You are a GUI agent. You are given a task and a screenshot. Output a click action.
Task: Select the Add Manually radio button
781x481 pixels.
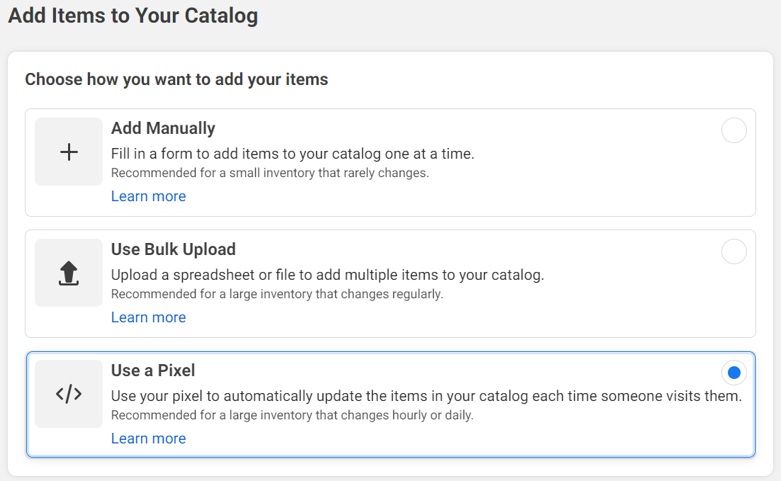734,130
